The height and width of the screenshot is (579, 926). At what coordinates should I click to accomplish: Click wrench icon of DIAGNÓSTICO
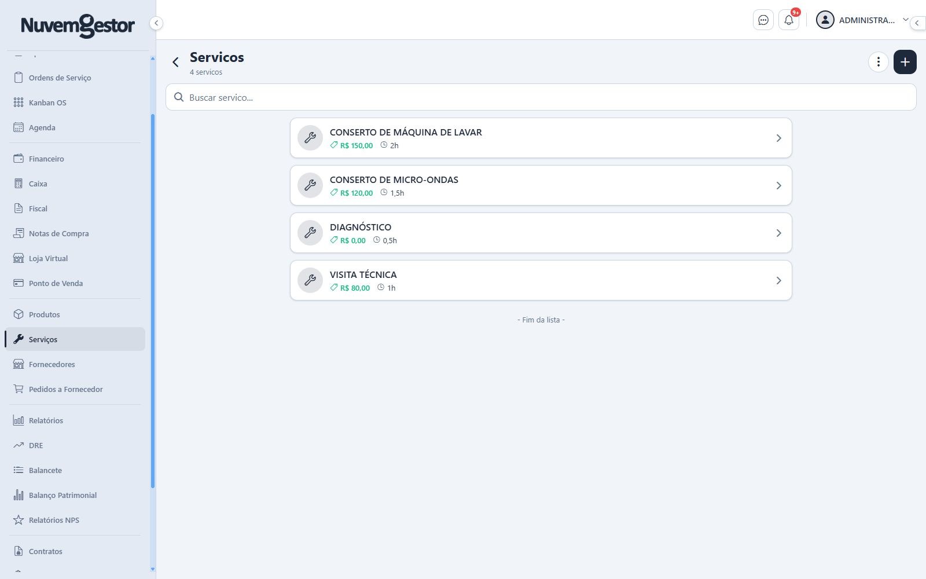tap(310, 233)
